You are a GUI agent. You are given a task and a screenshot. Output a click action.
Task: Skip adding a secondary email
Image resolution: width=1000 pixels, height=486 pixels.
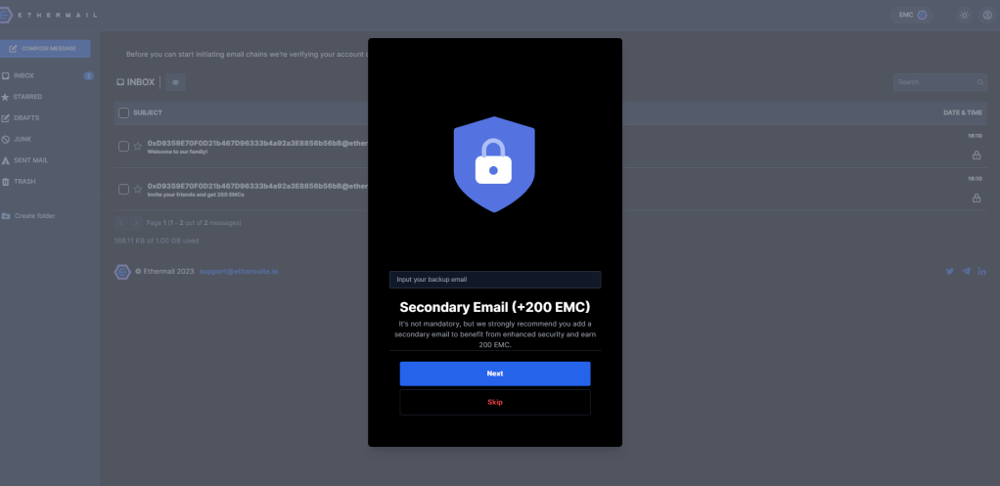coord(494,402)
